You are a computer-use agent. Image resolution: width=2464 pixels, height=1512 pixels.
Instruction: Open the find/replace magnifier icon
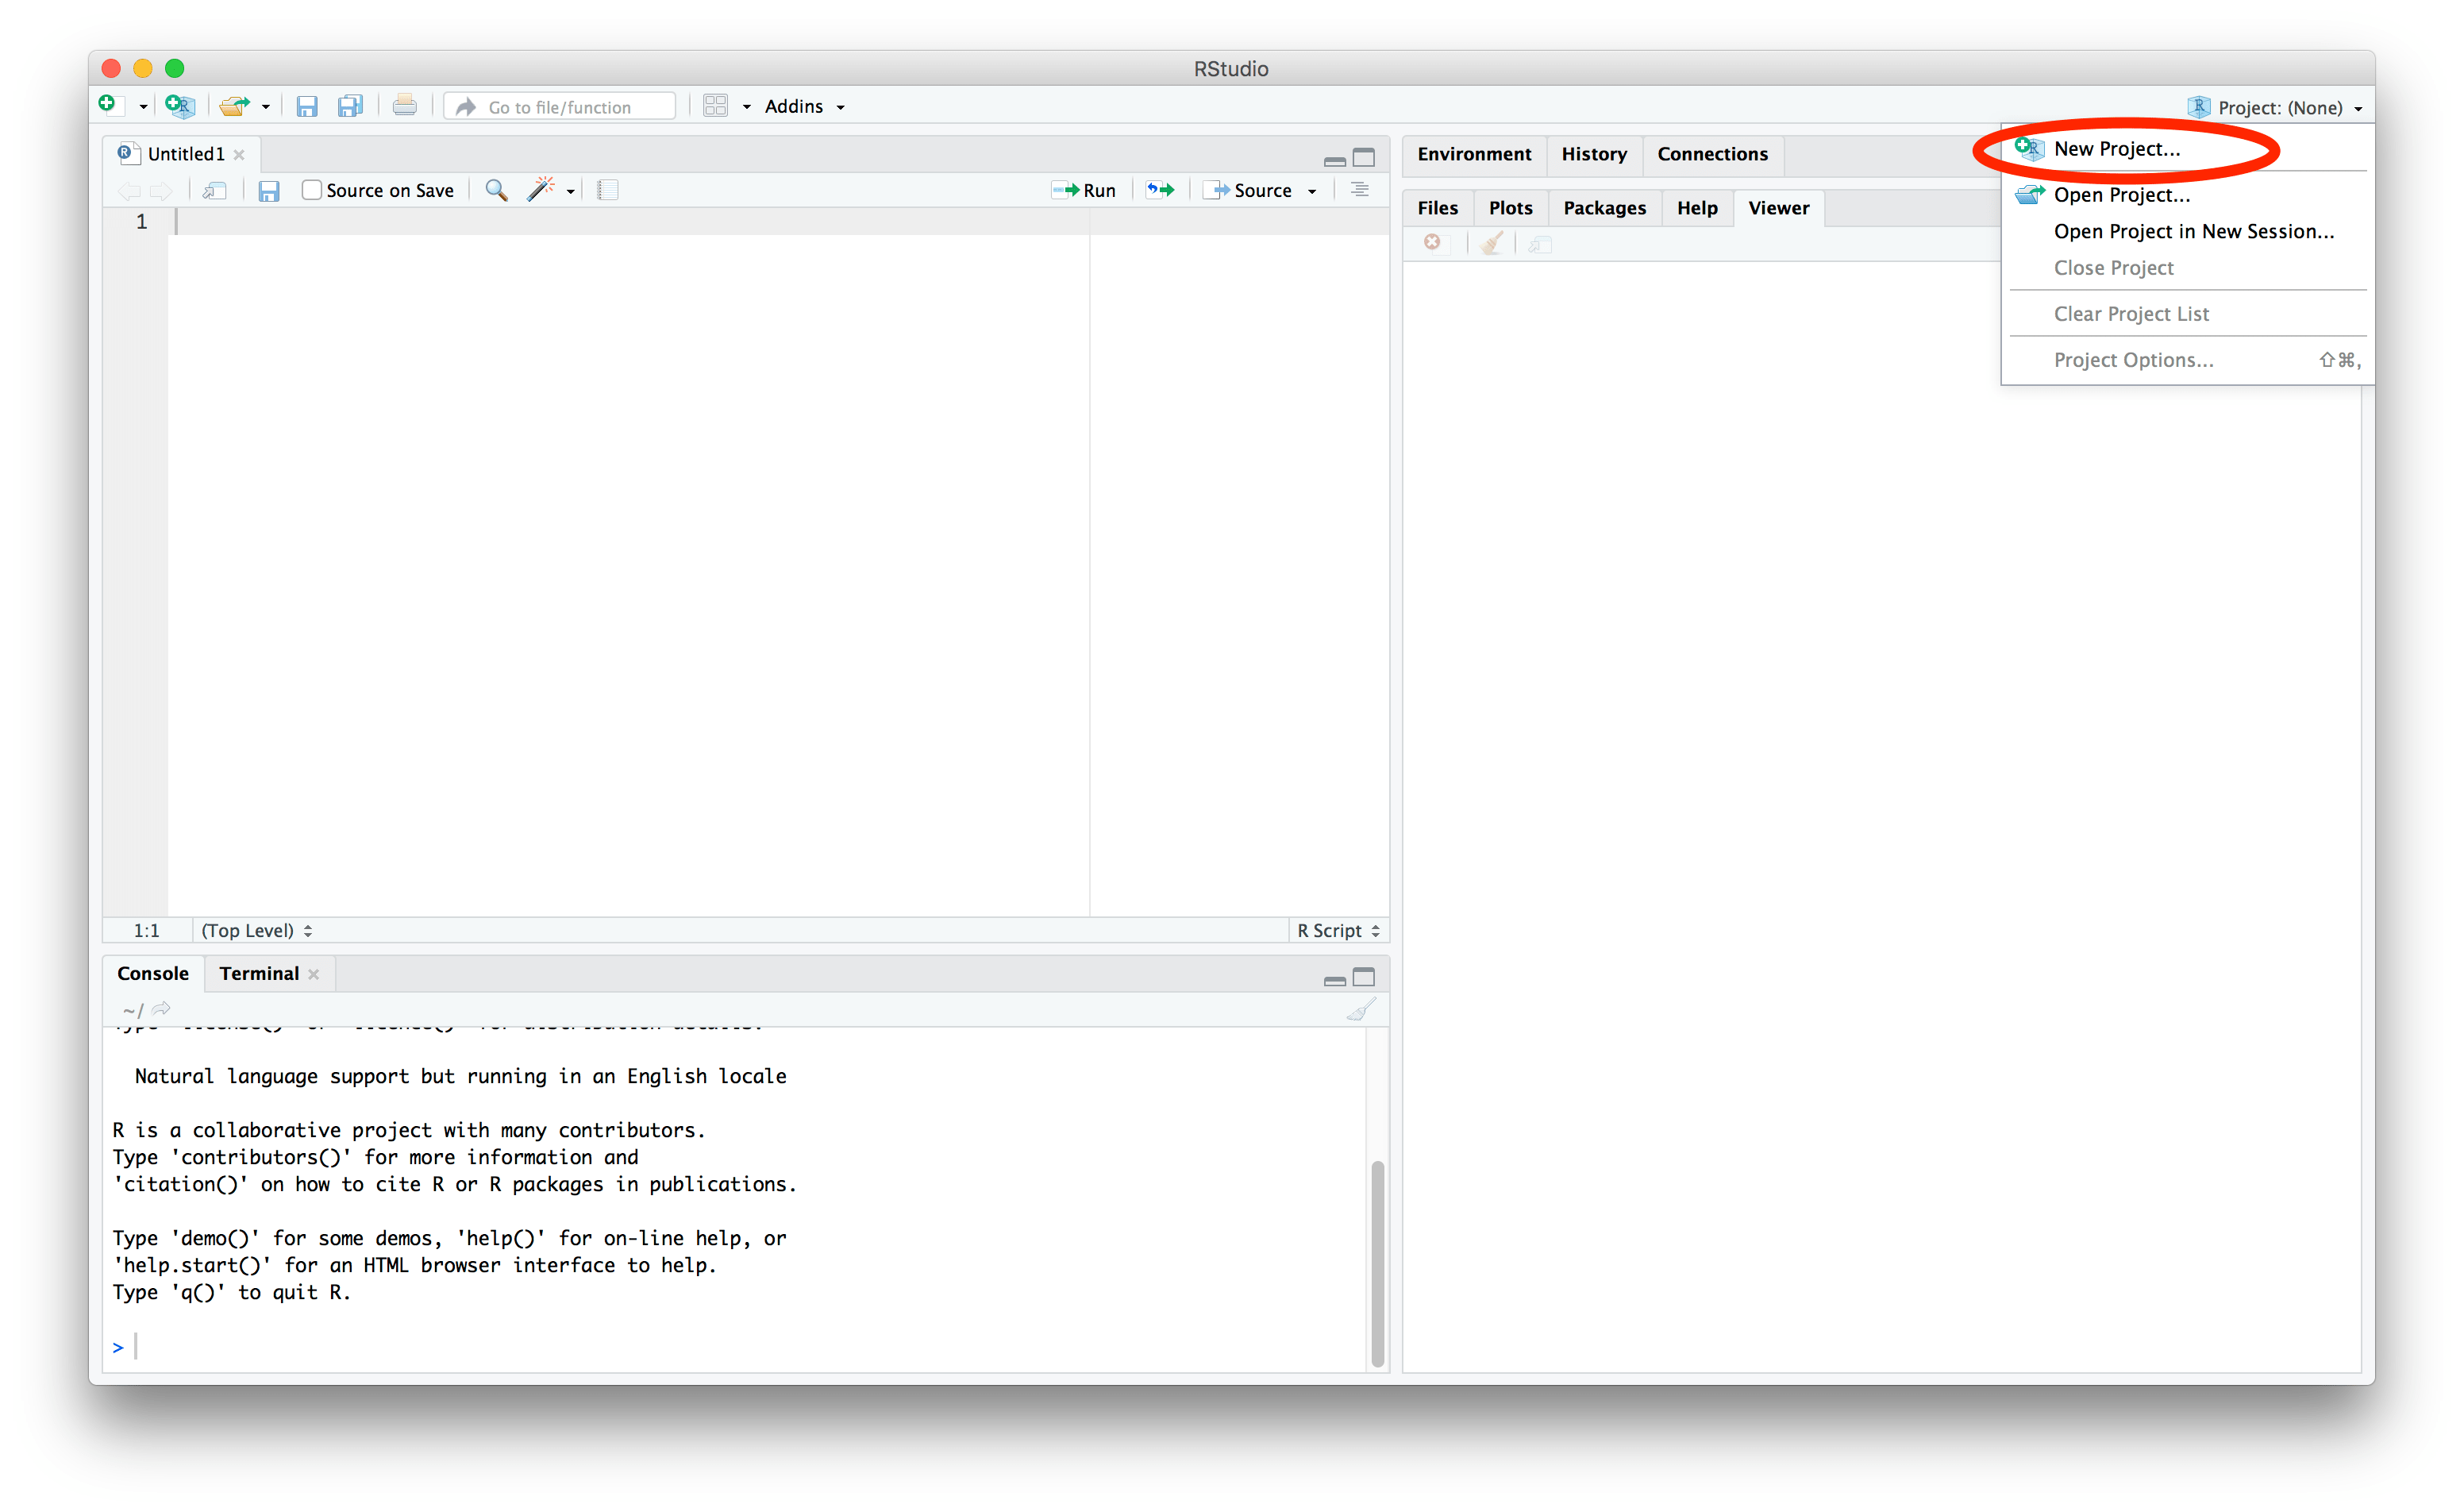[496, 190]
